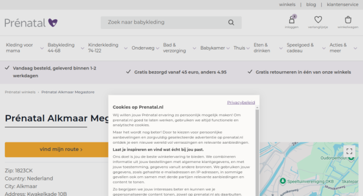This screenshot has height=196, width=363.
Task: Click the Speeltuinvereniging OKB map marker
Action: tap(283, 181)
